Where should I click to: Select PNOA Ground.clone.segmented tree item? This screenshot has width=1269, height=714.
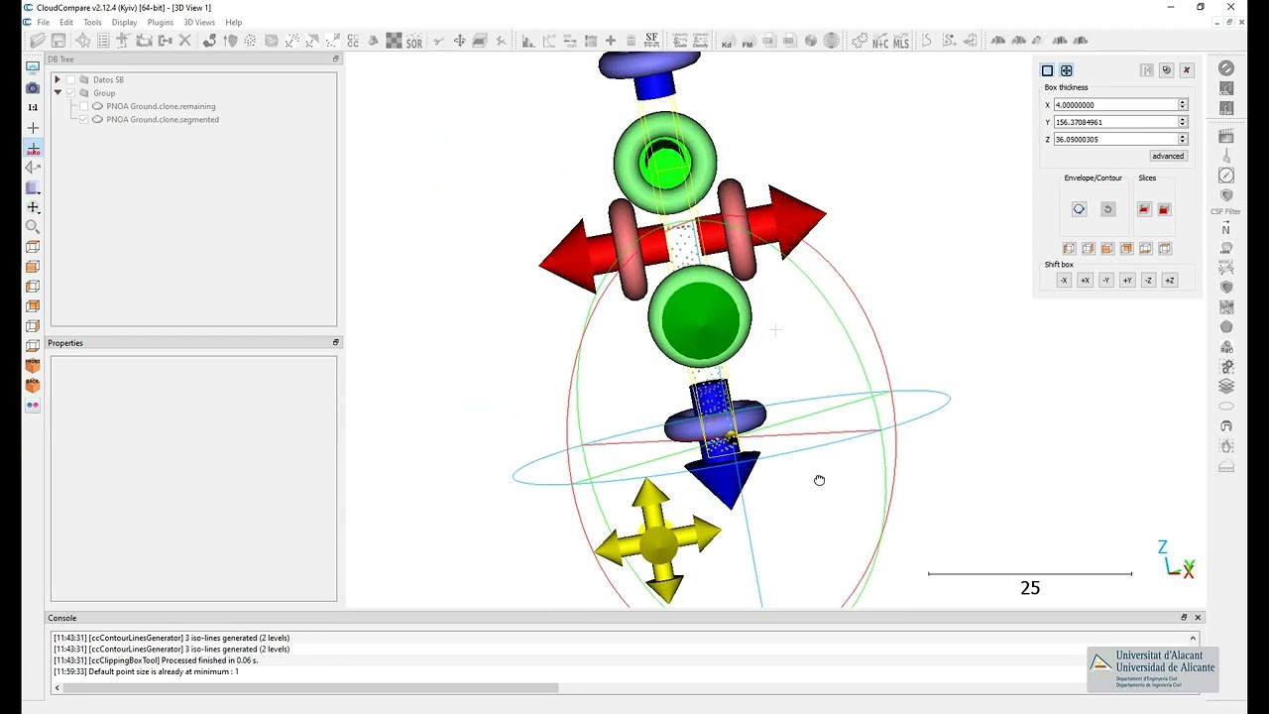pyautogui.click(x=163, y=119)
